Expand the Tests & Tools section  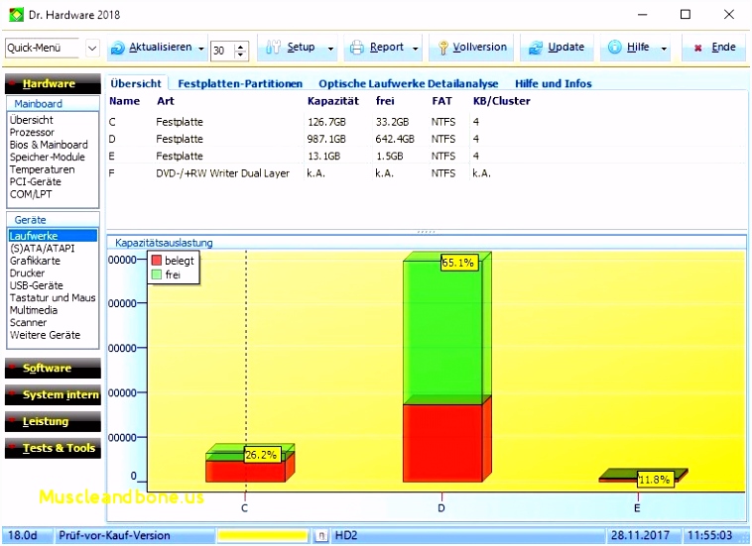[53, 448]
